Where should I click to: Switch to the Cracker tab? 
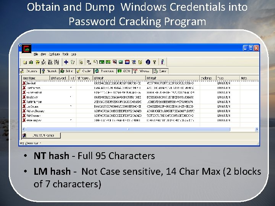[84, 71]
